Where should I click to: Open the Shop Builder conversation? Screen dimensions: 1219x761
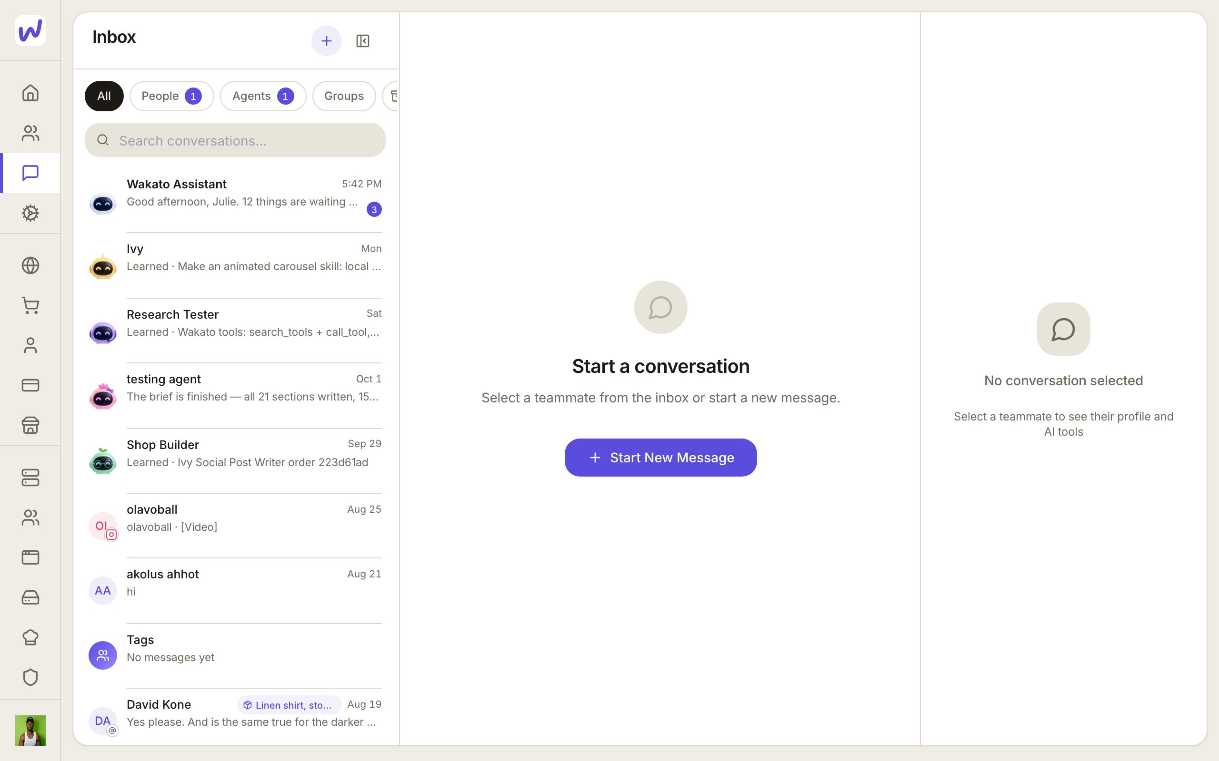pyautogui.click(x=235, y=460)
